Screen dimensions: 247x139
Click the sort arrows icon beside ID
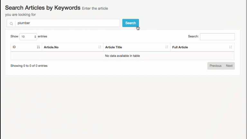pyautogui.click(x=38, y=47)
